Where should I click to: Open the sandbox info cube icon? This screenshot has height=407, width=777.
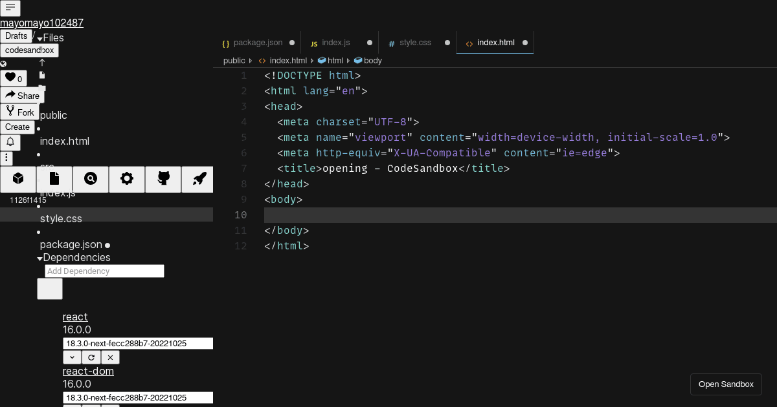(17, 180)
